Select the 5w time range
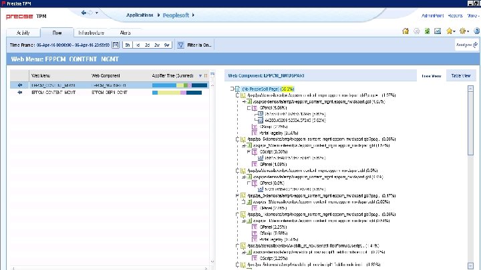This screenshot has height=270, width=481. (166, 45)
